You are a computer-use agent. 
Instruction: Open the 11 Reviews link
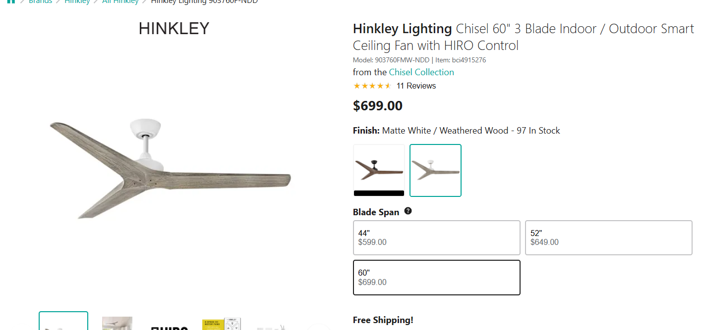click(x=416, y=86)
